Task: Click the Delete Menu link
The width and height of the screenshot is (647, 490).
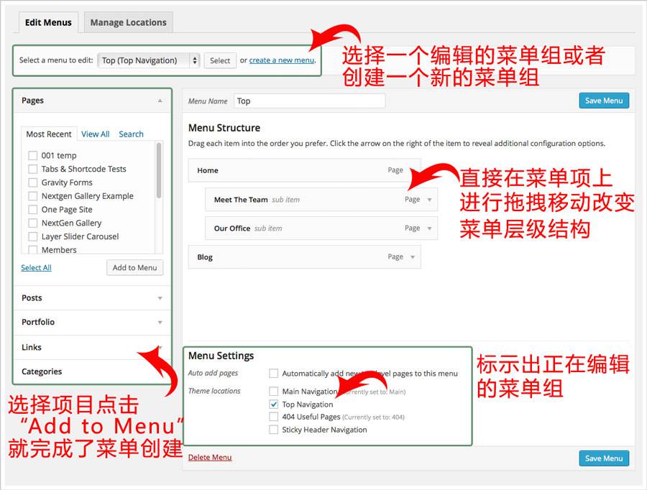Action: tap(209, 458)
